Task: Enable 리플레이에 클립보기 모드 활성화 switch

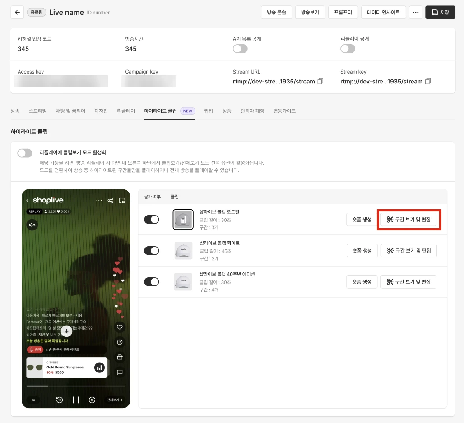Action: pyautogui.click(x=24, y=153)
